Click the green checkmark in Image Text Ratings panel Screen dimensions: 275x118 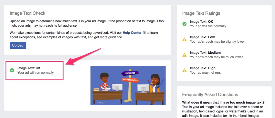(x=184, y=24)
